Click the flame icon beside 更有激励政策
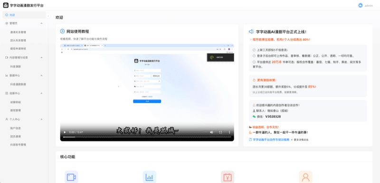 pyautogui.click(x=254, y=80)
